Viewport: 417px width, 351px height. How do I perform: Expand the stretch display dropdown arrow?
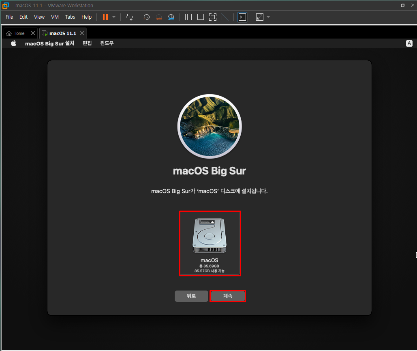coord(268,17)
